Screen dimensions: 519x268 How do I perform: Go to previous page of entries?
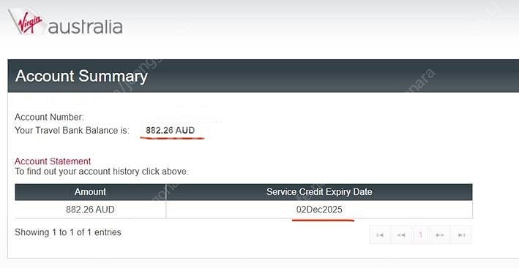coord(401,235)
